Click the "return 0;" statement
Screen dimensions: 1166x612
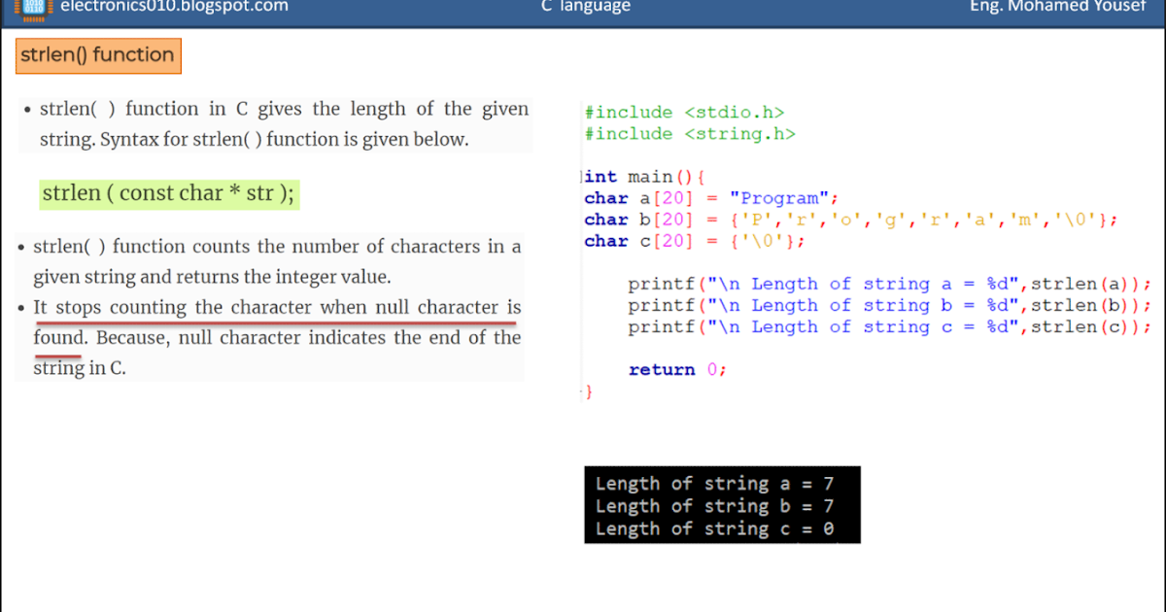[677, 369]
